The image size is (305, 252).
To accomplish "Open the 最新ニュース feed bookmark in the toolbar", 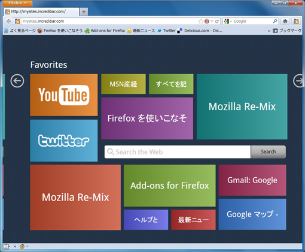I will (x=141, y=31).
